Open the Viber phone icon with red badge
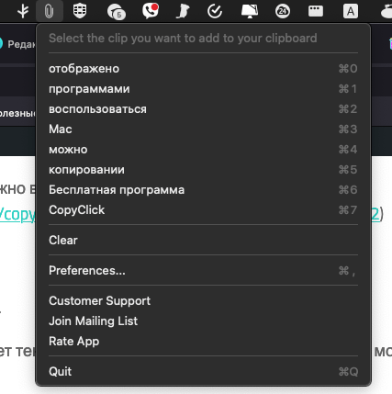The height and width of the screenshot is (394, 392). pos(151,11)
